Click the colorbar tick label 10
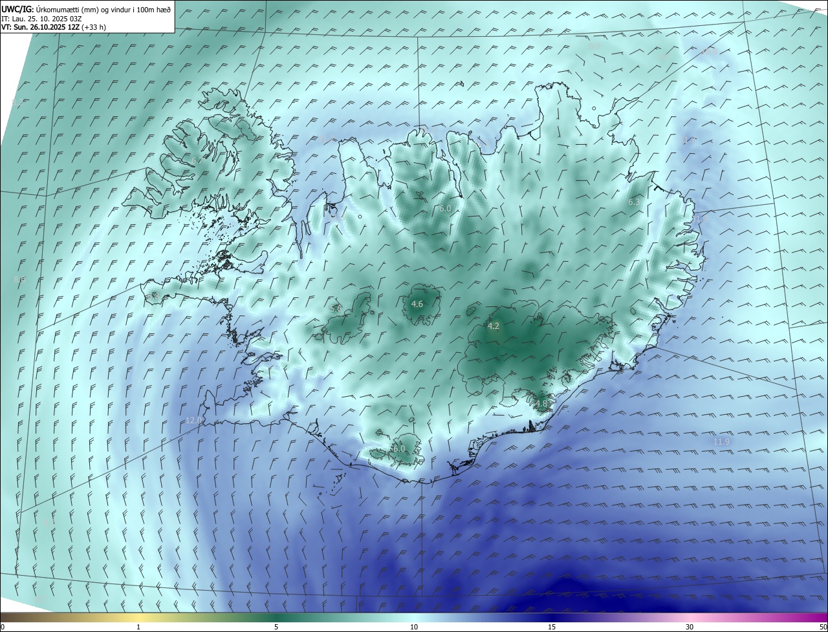 (x=414, y=627)
